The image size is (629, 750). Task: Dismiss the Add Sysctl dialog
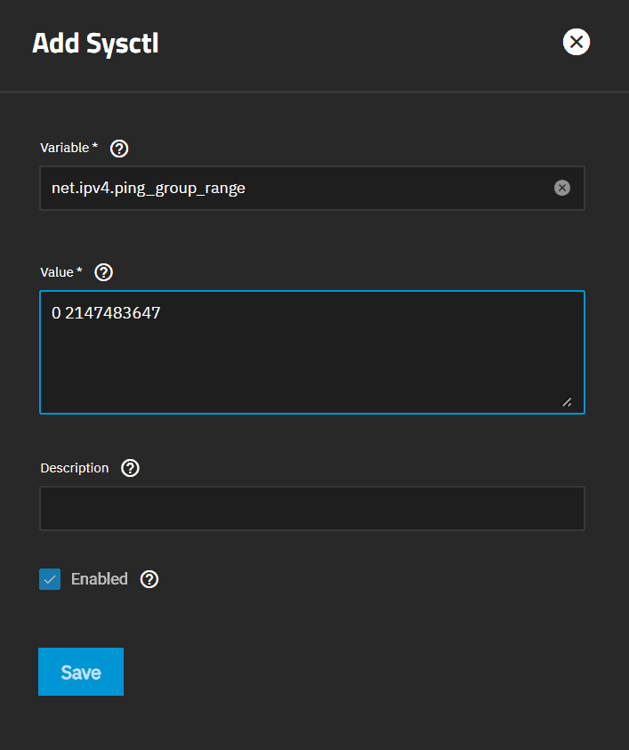point(576,42)
